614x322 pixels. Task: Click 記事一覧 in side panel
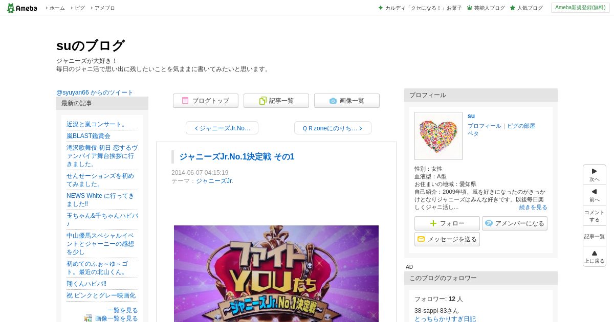[595, 236]
